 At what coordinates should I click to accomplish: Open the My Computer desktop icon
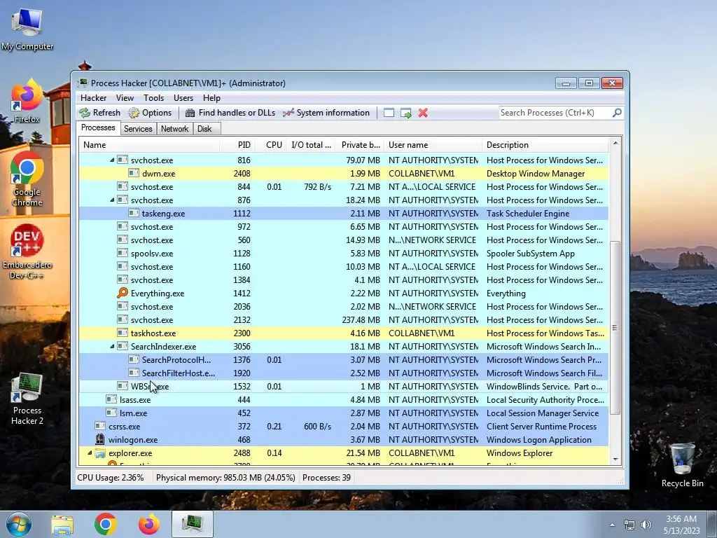click(x=27, y=29)
